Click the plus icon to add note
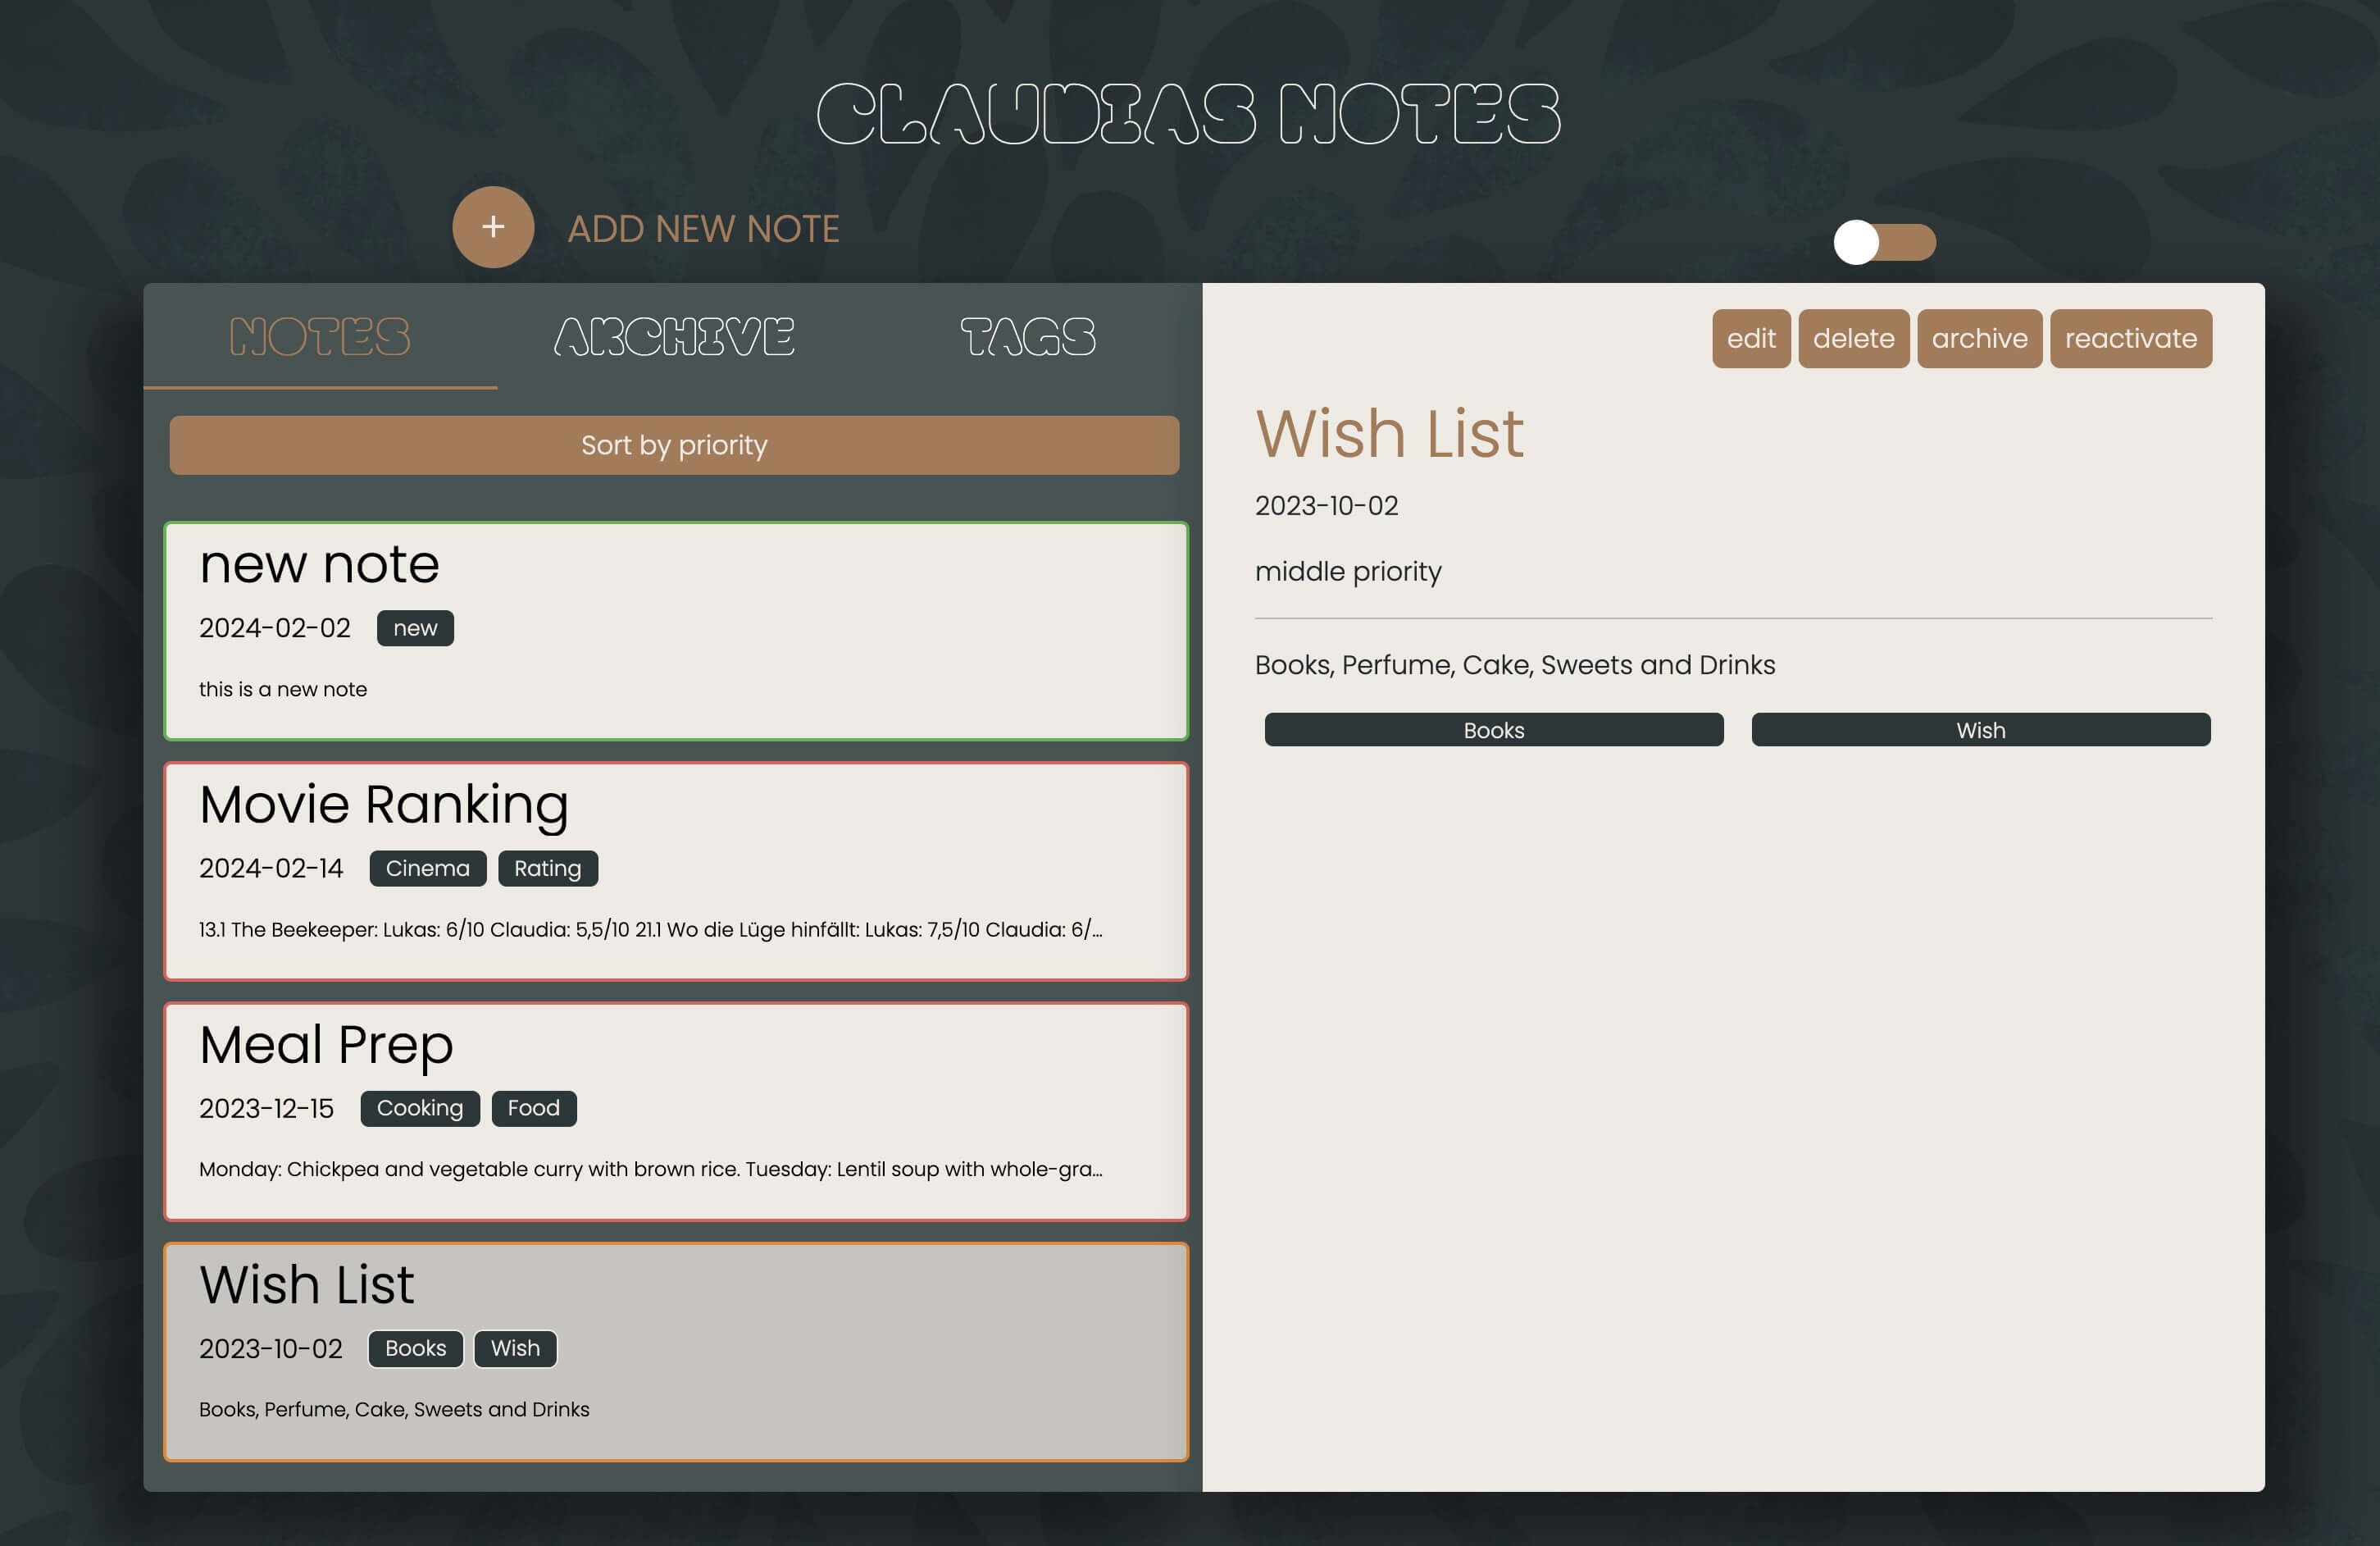Image resolution: width=2380 pixels, height=1546 pixels. point(493,227)
